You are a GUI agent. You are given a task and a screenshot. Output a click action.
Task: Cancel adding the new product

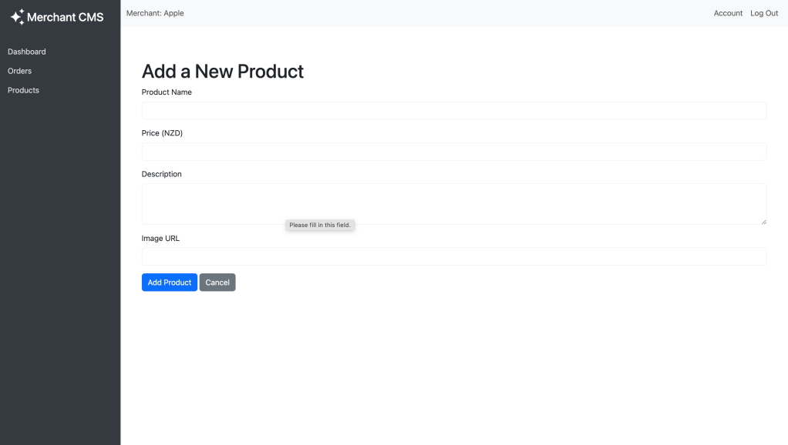coord(217,283)
